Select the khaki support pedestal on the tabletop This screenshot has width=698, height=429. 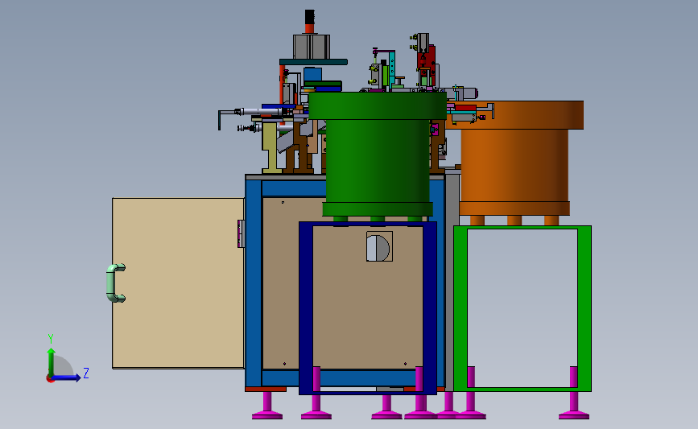click(271, 146)
